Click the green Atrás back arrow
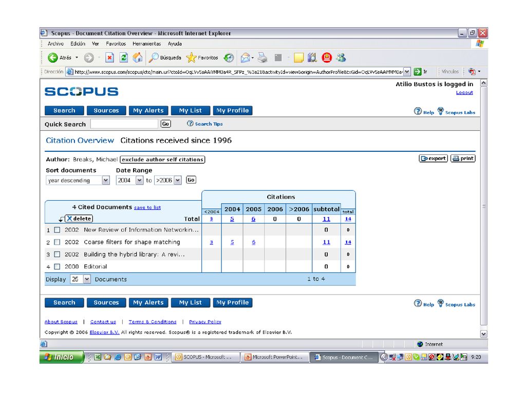 (x=53, y=57)
